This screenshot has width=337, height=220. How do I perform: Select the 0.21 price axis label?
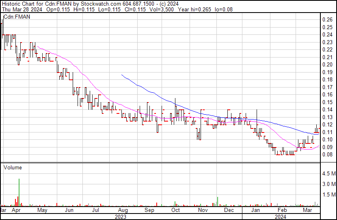click(x=327, y=57)
